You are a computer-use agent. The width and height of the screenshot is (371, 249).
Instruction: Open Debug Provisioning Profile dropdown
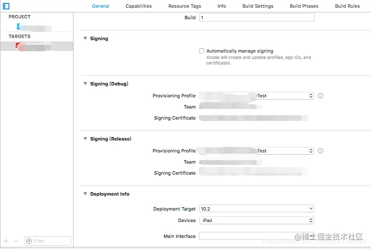[x=256, y=96]
